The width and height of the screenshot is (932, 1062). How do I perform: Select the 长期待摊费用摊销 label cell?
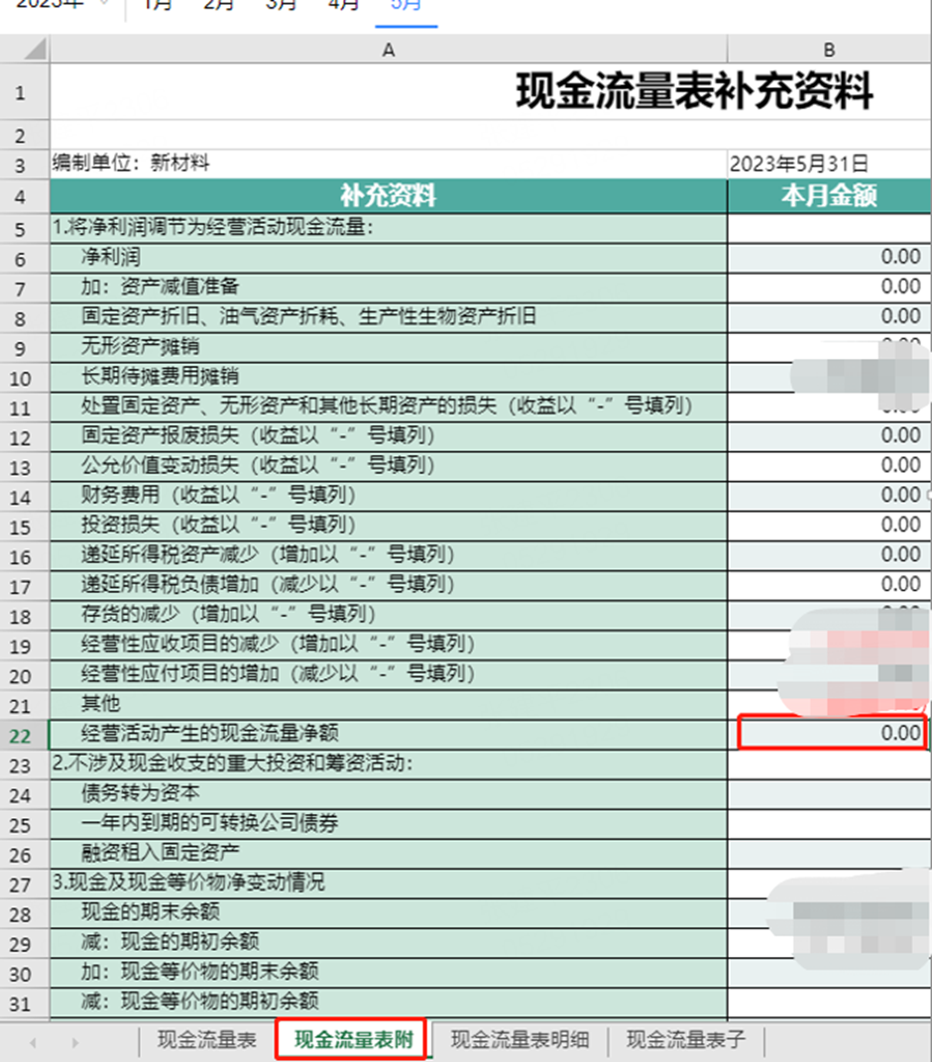click(x=388, y=377)
